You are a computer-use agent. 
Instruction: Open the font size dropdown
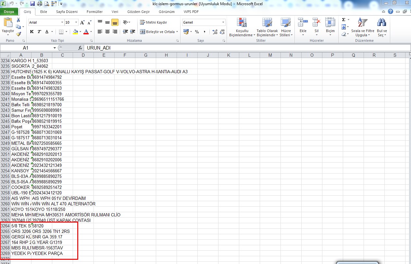click(76, 22)
